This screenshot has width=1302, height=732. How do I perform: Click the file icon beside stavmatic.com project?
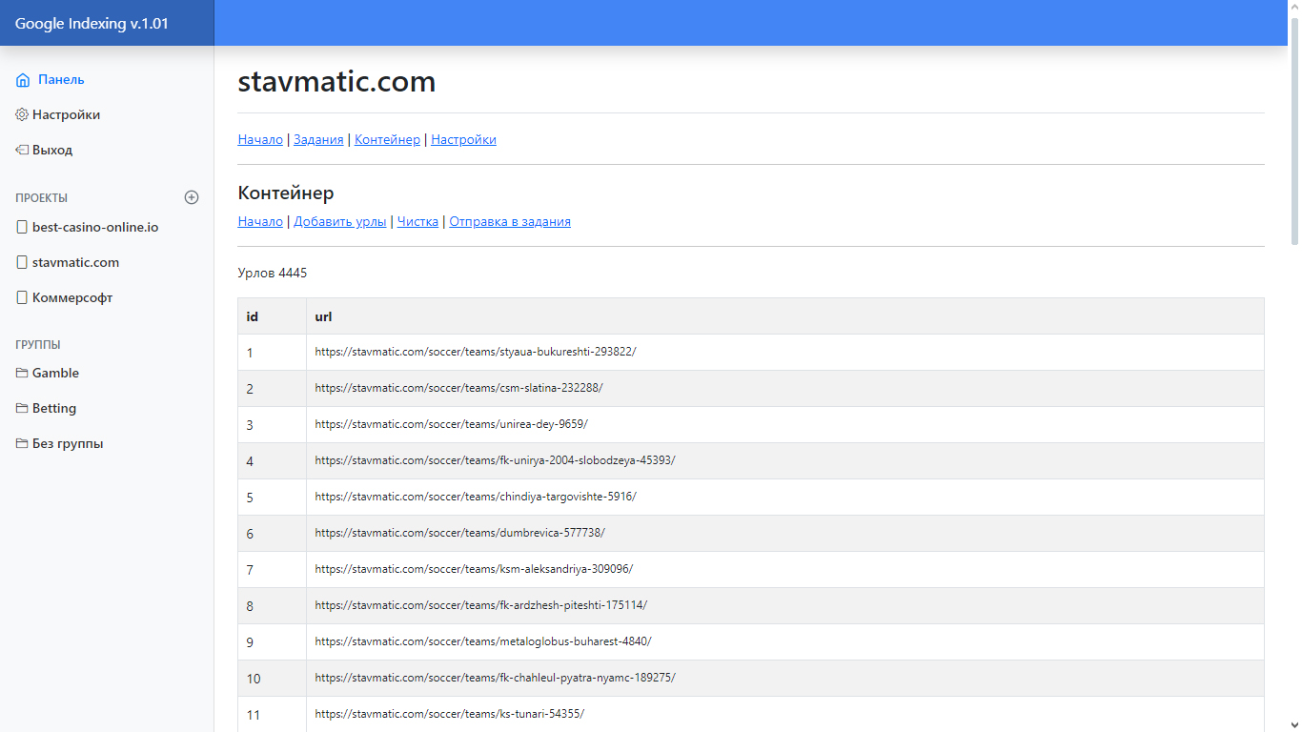pyautogui.click(x=22, y=262)
